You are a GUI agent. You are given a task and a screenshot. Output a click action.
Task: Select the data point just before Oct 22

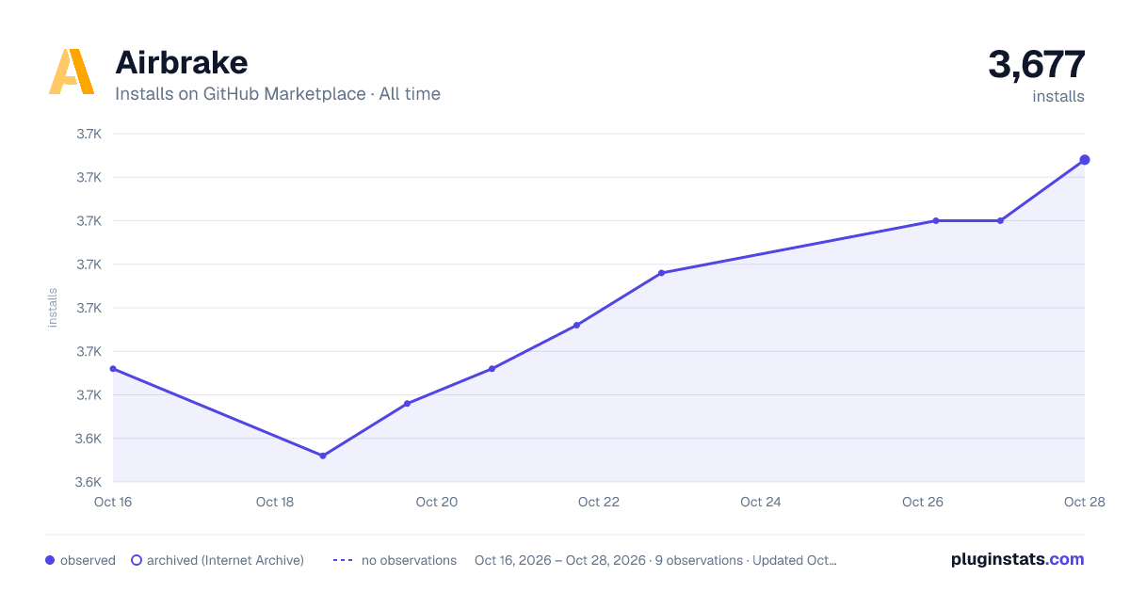[x=576, y=326]
